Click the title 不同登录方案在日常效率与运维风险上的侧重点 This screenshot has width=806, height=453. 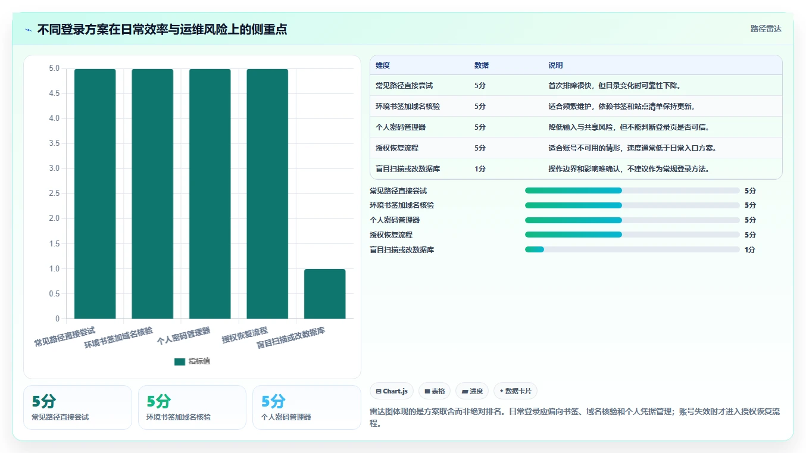tap(162, 29)
